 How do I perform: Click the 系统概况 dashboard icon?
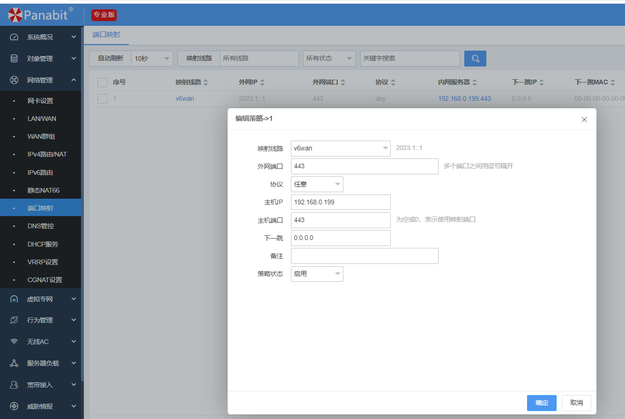tap(14, 37)
